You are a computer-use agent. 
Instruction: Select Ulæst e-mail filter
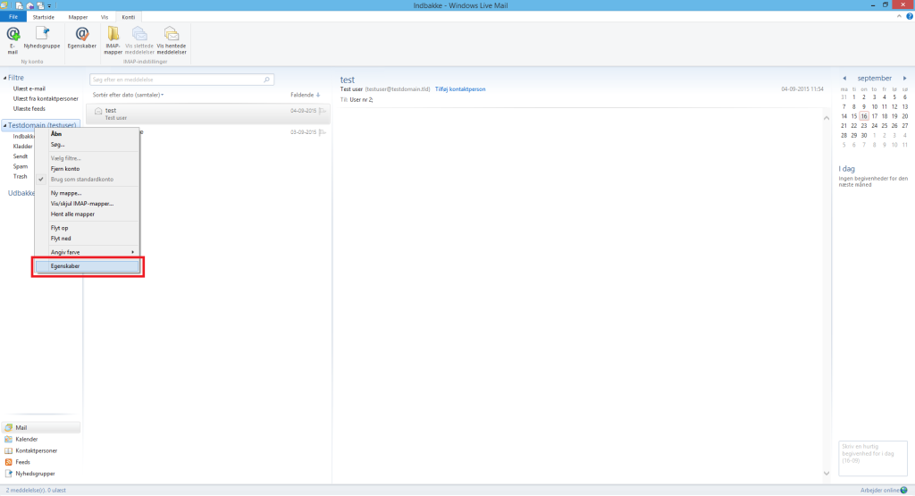tap(29, 88)
